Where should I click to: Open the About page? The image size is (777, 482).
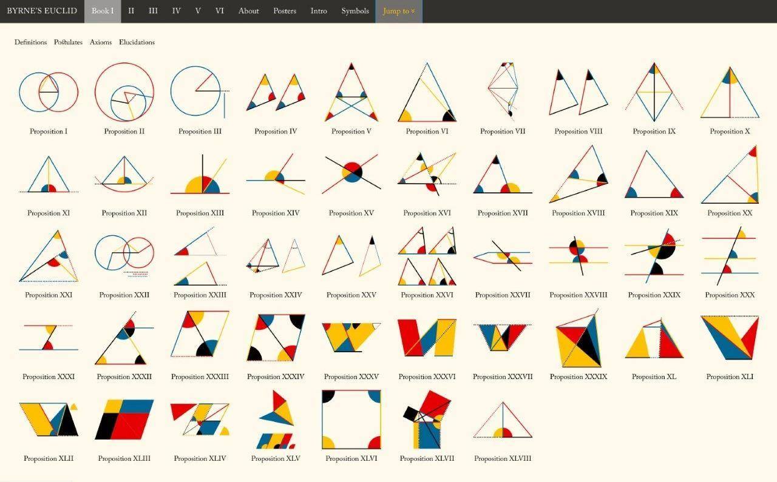[x=248, y=11]
